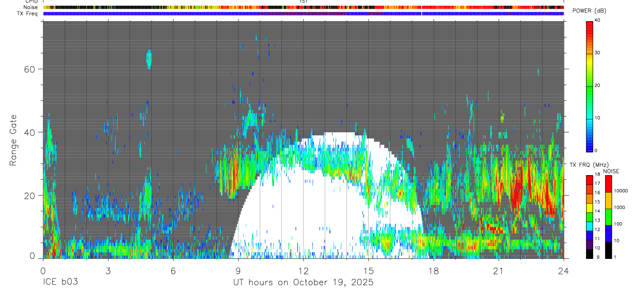Image resolution: width=634 pixels, height=293 pixels.
Task: Click the UT hour axis tick 9
Action: point(238,270)
